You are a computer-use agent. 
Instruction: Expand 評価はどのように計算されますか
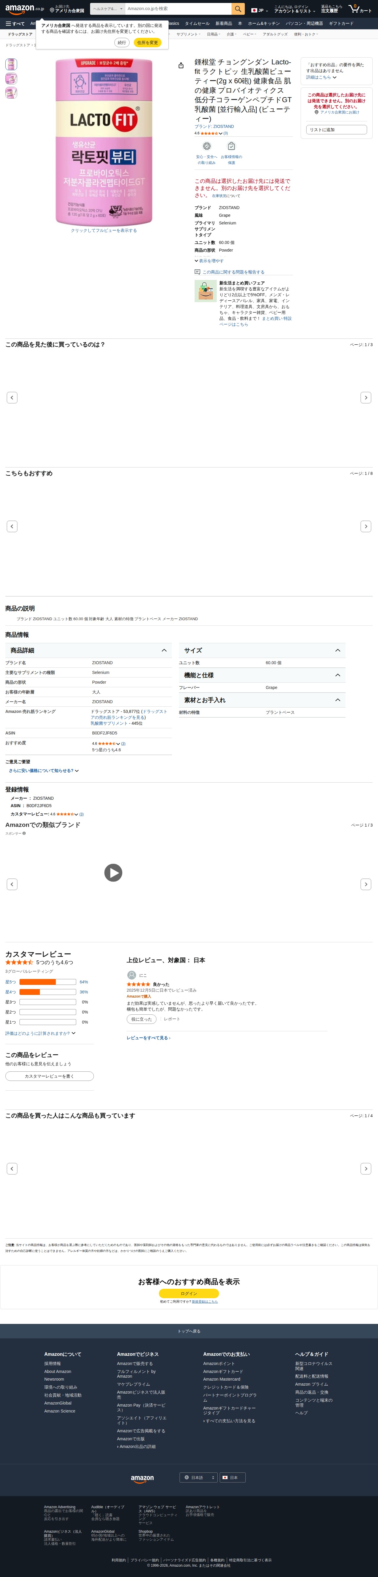point(40,1033)
